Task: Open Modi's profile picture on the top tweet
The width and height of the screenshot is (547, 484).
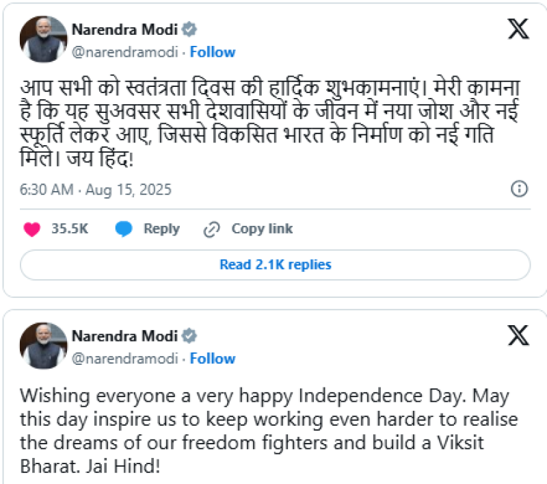Action: tap(42, 39)
